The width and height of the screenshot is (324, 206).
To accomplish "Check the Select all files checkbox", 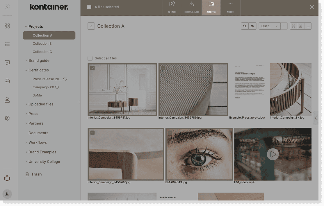I will 90,58.
